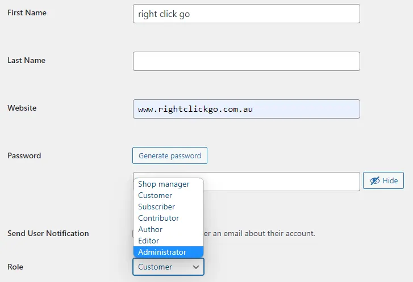413x282 pixels.
Task: Click the Website label text
Action: tap(22, 108)
